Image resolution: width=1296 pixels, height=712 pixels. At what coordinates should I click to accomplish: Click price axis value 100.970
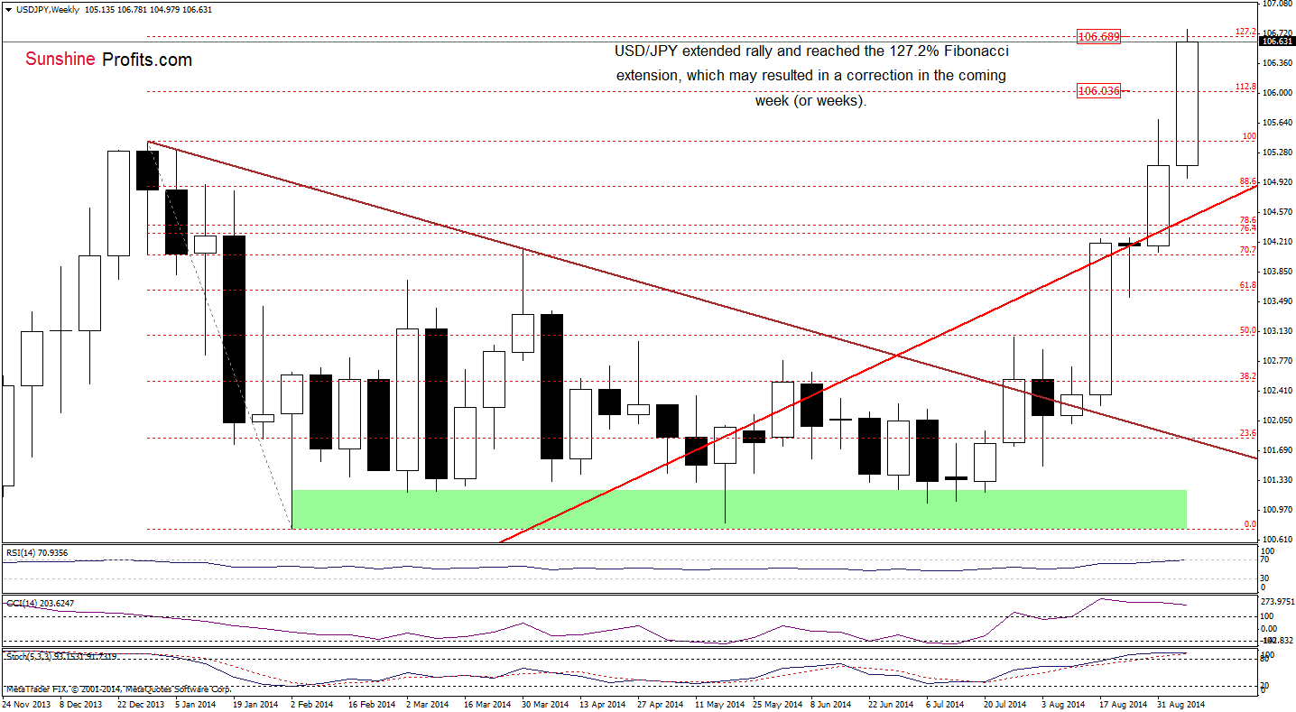1277,510
